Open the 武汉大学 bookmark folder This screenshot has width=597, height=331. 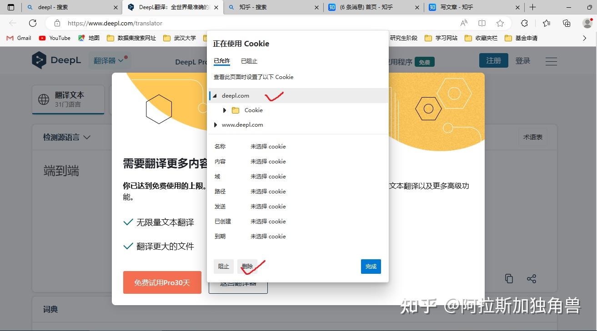click(x=179, y=38)
